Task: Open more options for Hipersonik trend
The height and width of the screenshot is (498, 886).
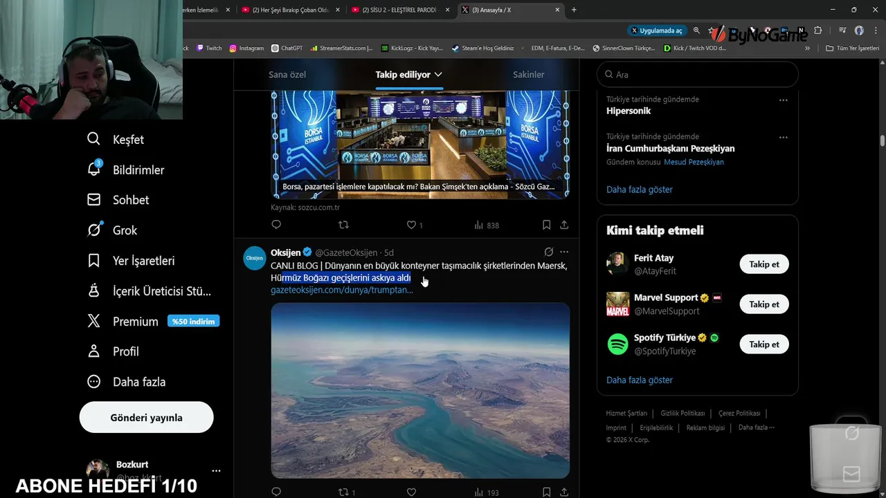Action: pos(783,100)
